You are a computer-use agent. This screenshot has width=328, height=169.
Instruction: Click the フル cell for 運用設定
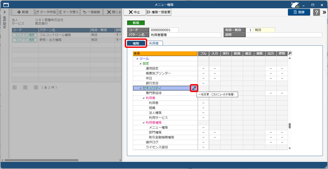click(203, 68)
